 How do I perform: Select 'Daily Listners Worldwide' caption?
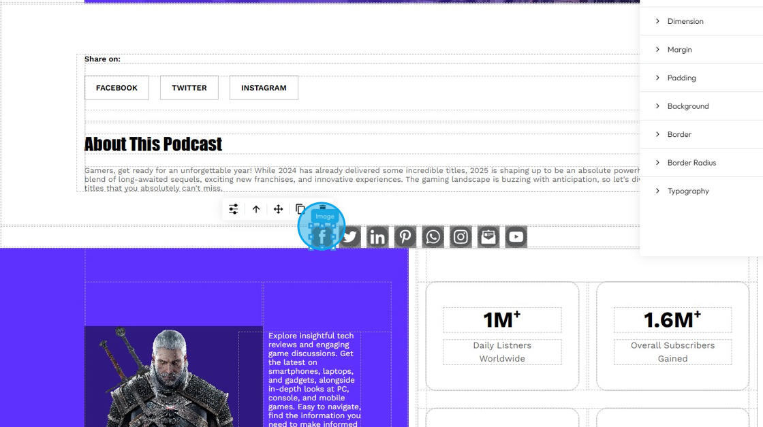(502, 352)
